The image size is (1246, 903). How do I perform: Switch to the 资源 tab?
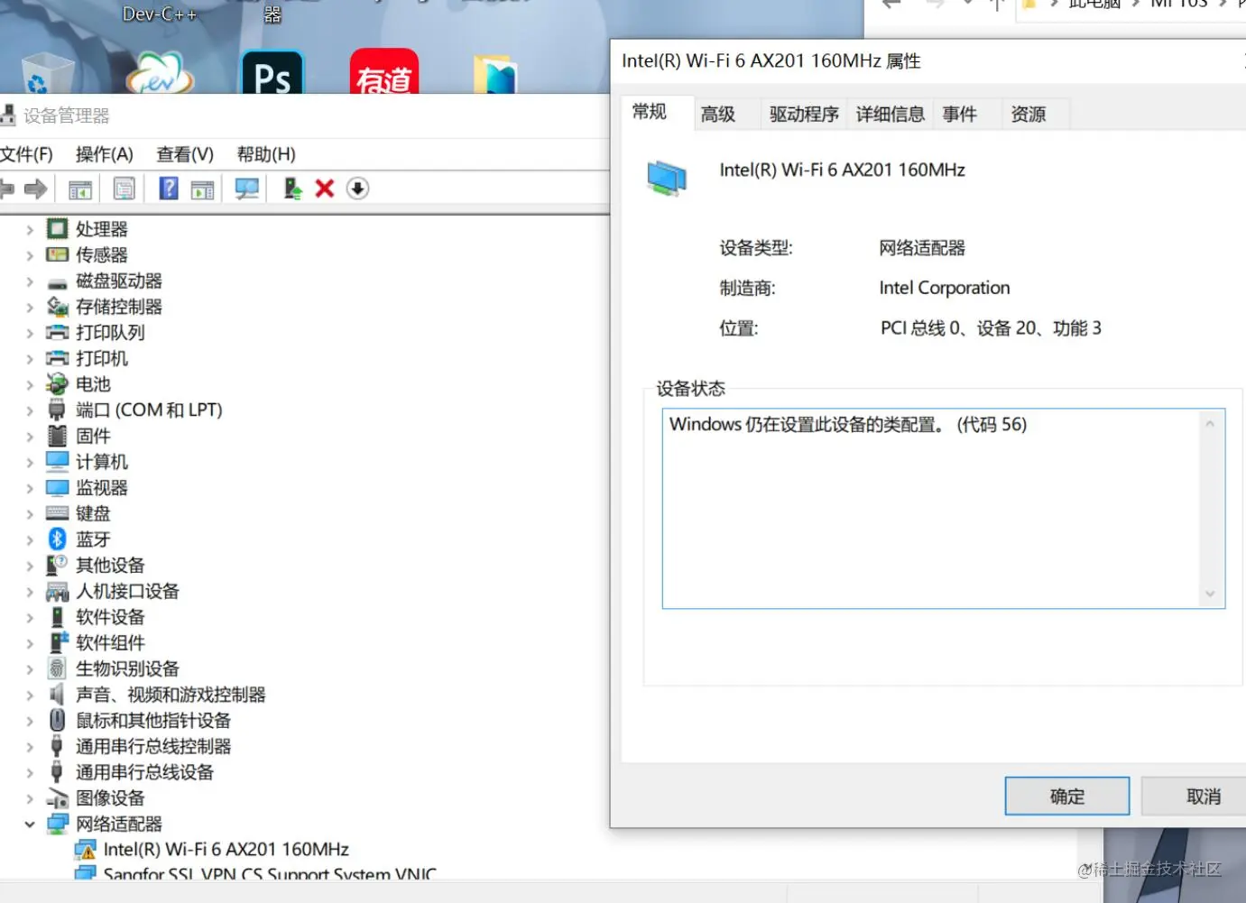click(x=1029, y=115)
